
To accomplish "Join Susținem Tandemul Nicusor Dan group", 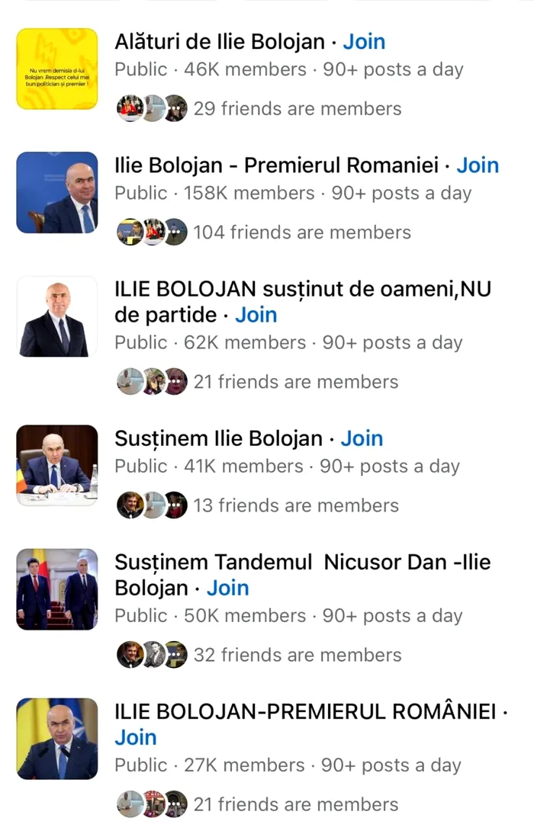I will coord(227,588).
